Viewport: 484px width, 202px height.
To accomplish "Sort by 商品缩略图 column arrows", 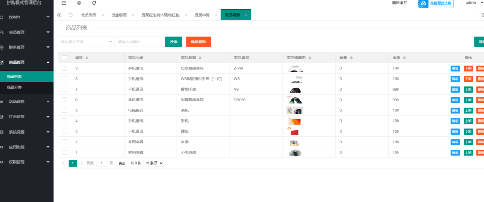I will point(310,58).
